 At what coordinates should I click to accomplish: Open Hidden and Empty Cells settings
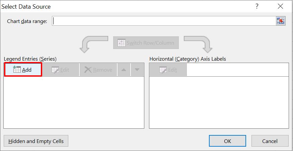[36, 141]
